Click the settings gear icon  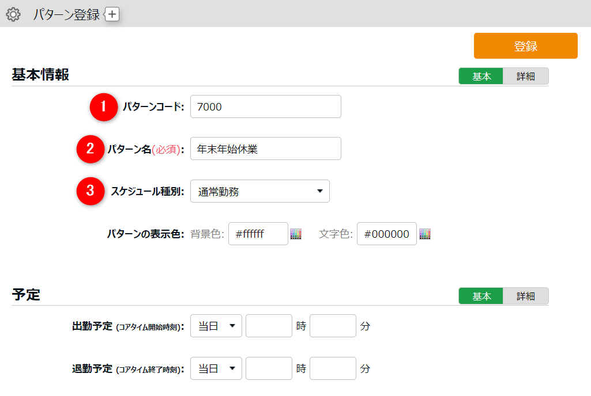coord(13,14)
